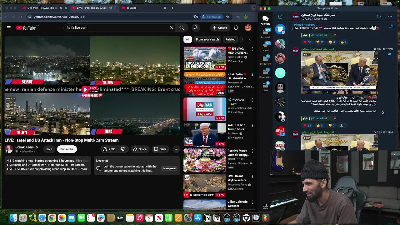Screen dimensions: 400x225
Task: Reload the page in Chrome
Action: [x=21, y=17]
